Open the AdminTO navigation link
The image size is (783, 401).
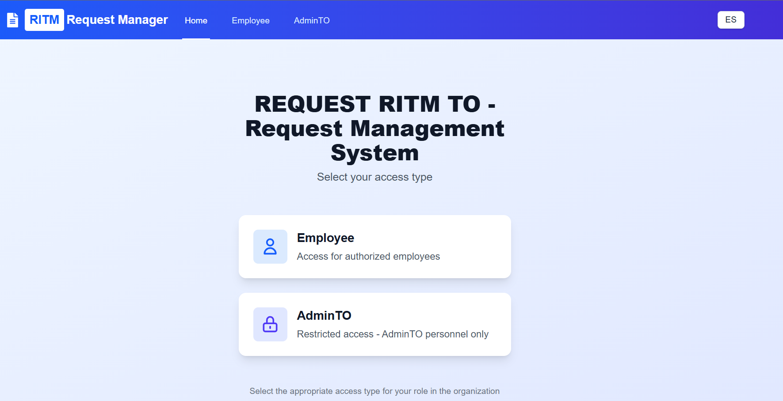312,20
